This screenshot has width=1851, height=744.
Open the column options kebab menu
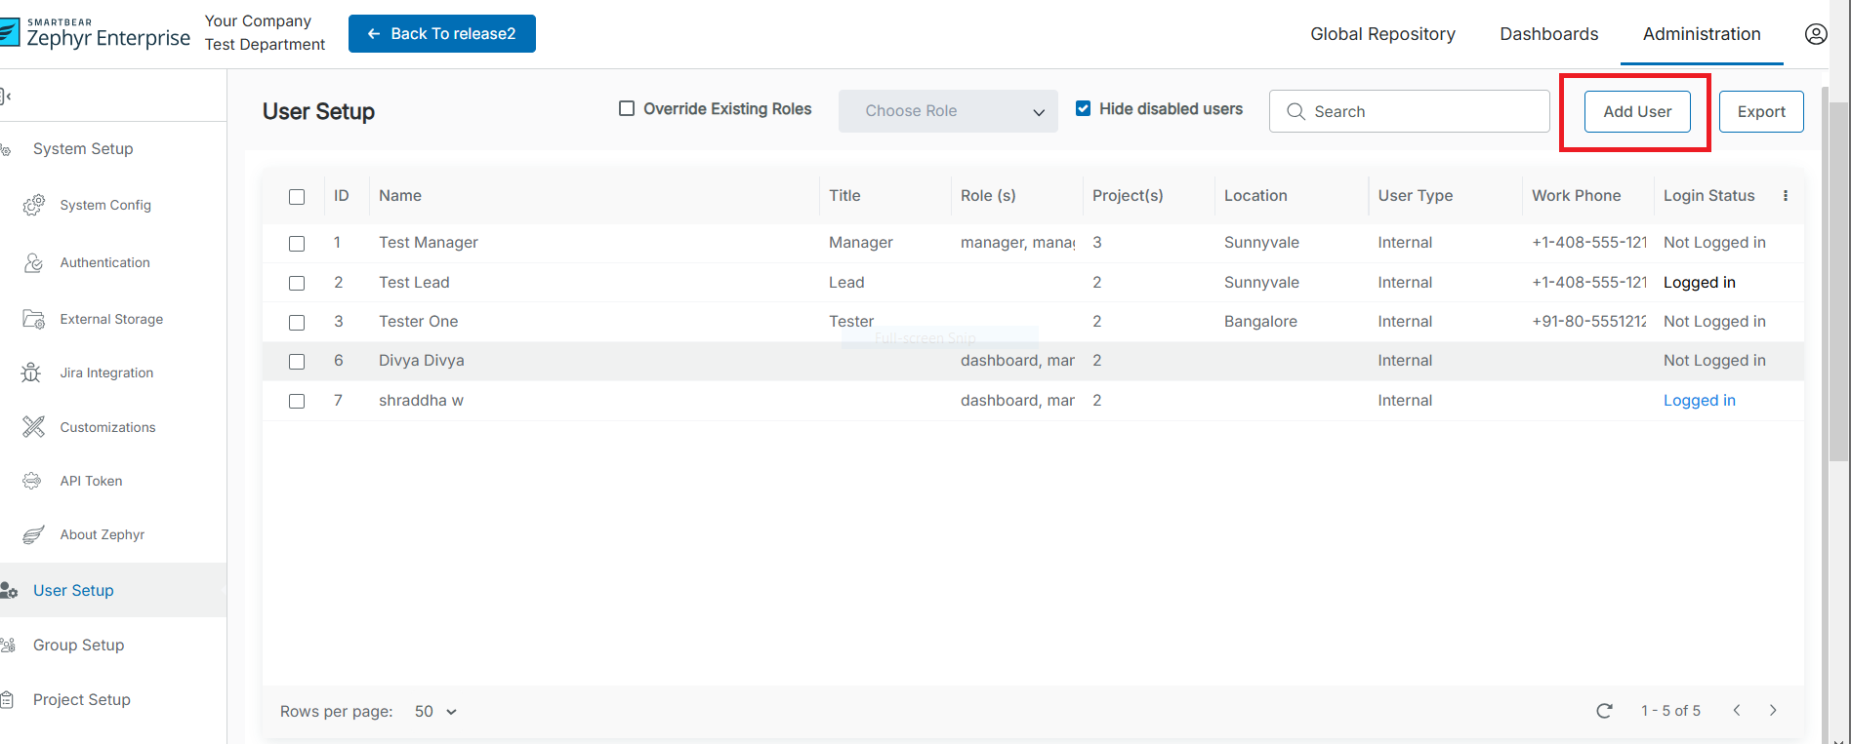click(1785, 196)
